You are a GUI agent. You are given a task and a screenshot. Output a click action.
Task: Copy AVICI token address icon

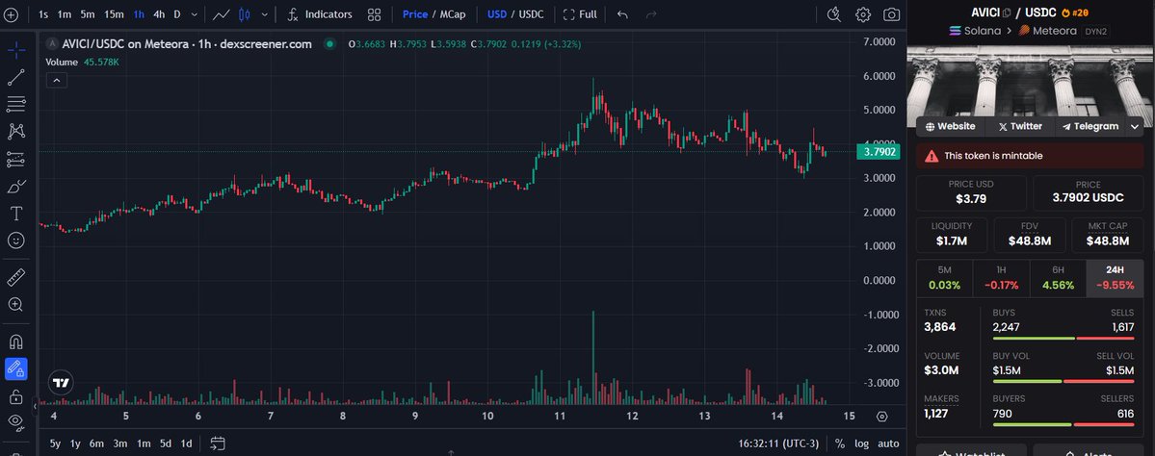1007,13
